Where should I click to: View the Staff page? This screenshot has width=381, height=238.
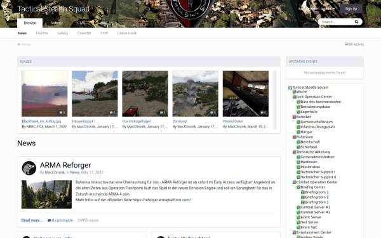point(104,33)
